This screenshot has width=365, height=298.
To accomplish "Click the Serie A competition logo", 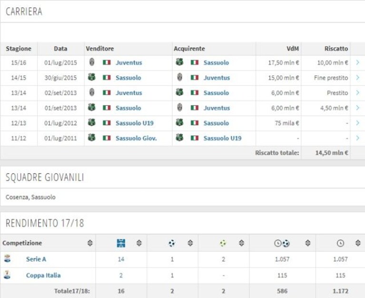I will [8, 258].
